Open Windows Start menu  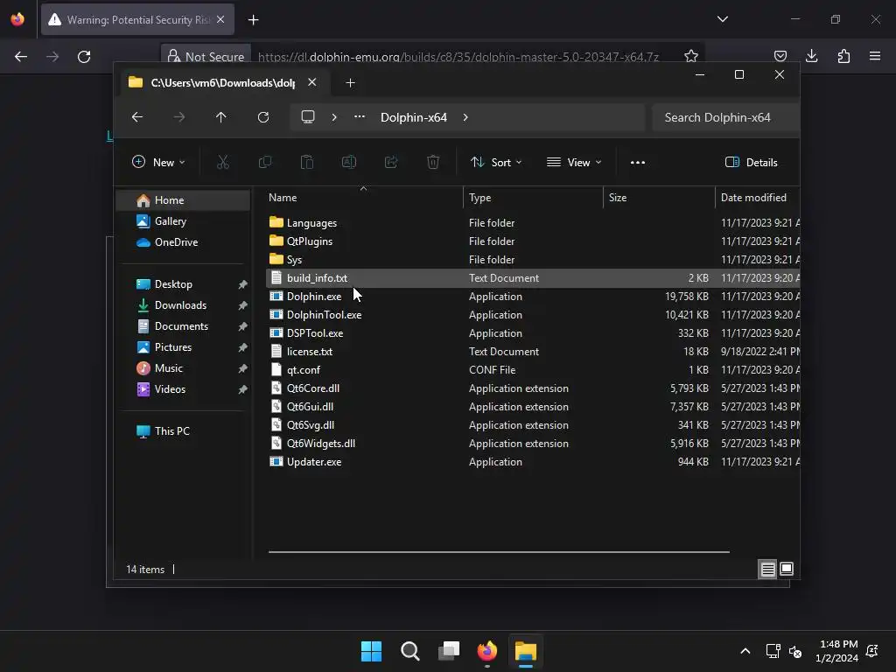(371, 651)
